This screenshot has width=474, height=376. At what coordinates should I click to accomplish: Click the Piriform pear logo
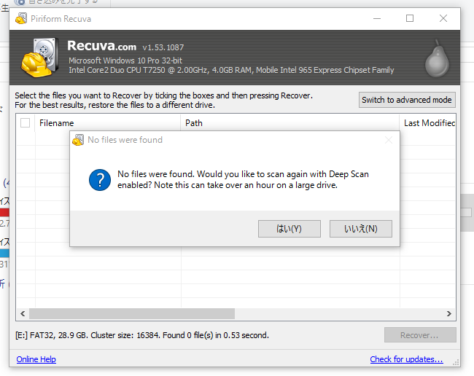[437, 58]
